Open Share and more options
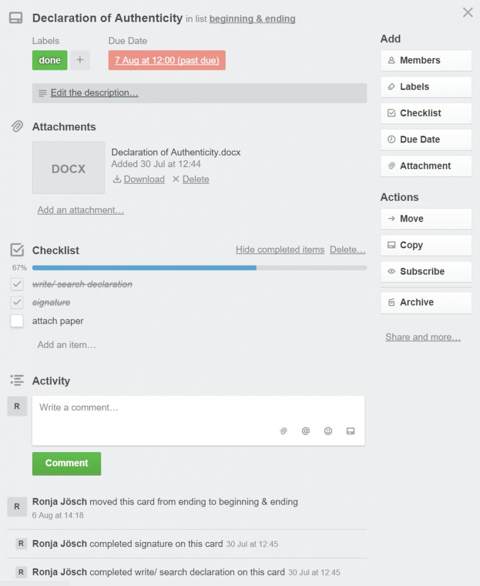 click(x=423, y=337)
